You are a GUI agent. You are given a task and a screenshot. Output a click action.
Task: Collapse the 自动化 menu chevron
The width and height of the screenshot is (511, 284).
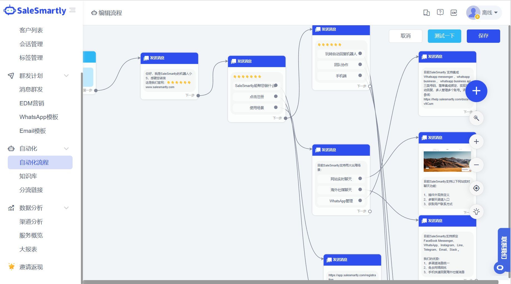click(66, 149)
